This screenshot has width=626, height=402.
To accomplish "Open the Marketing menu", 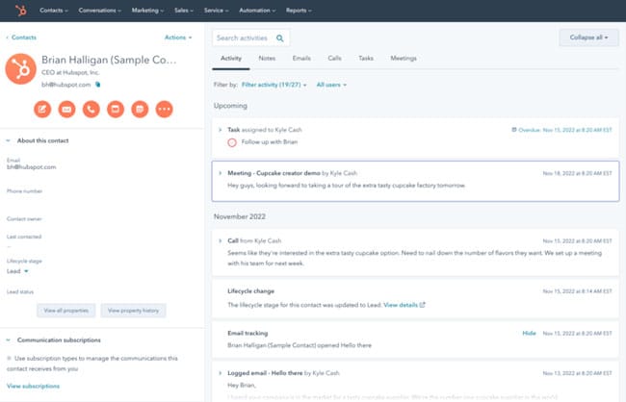I will coord(147,11).
